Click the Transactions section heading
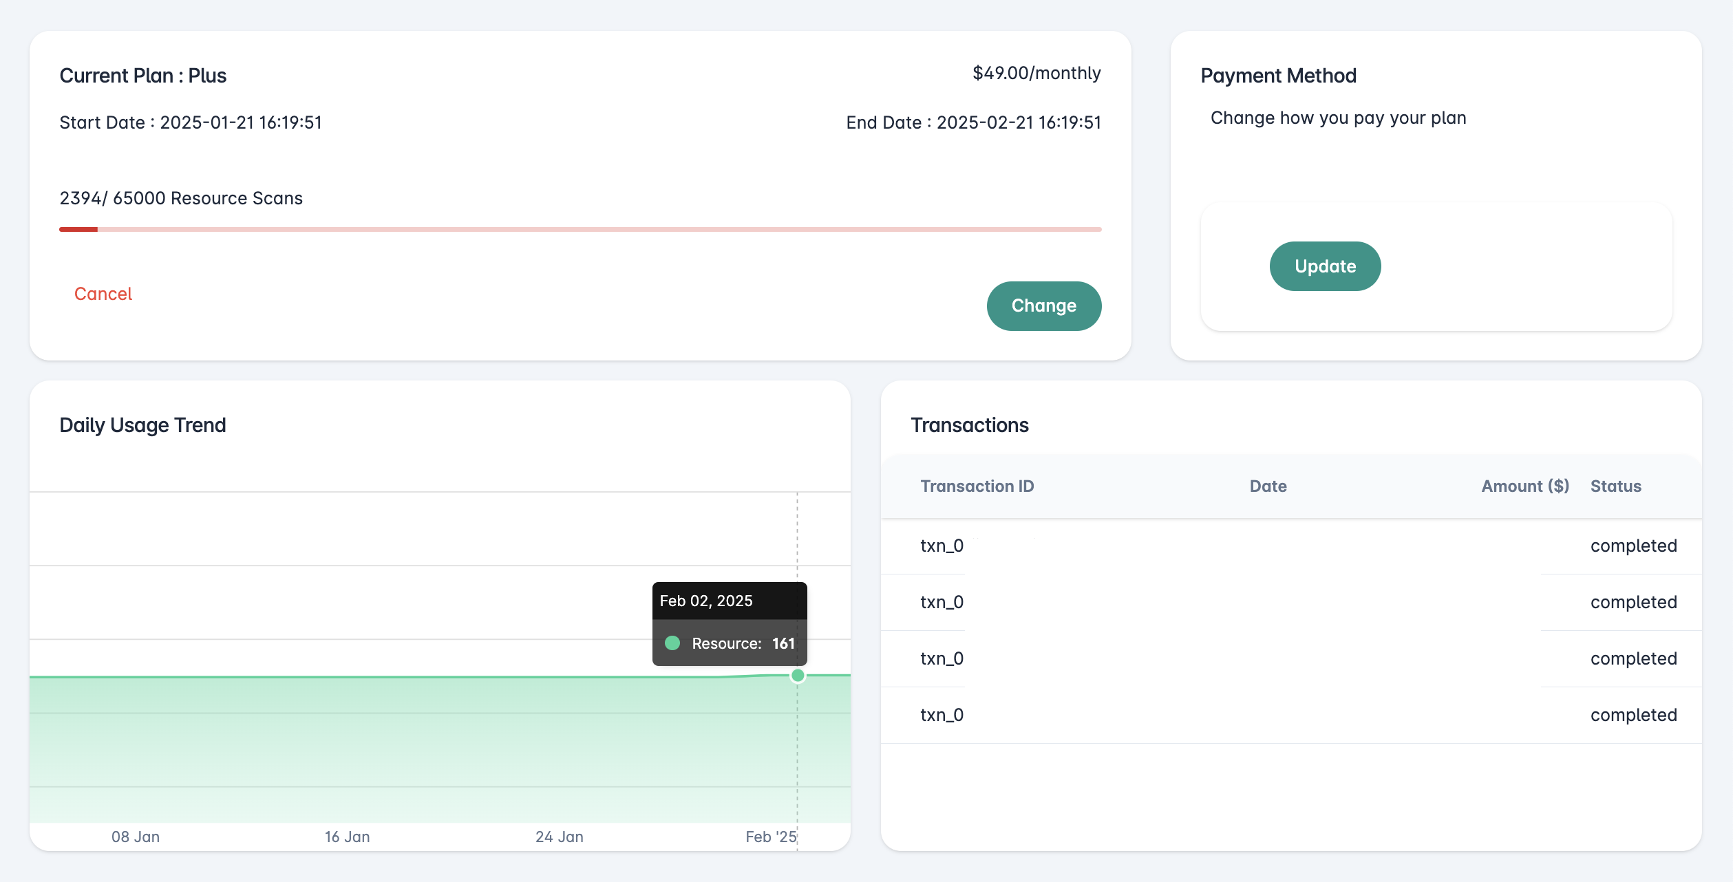The image size is (1733, 882). click(969, 424)
